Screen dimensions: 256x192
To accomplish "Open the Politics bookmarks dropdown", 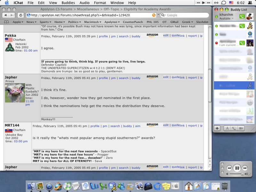I will tap(74, 22).
